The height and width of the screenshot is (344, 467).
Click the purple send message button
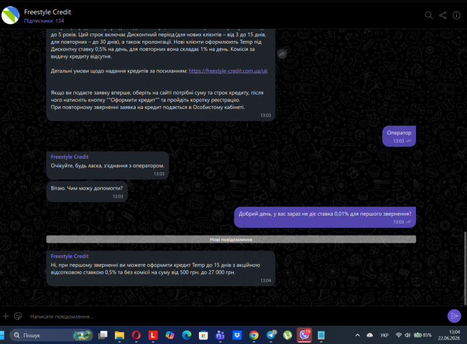click(x=454, y=316)
